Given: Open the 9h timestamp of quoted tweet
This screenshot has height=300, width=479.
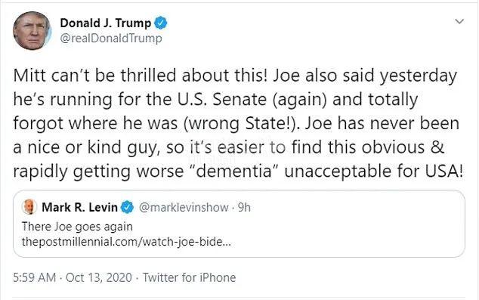Looking at the screenshot, I should [244, 208].
